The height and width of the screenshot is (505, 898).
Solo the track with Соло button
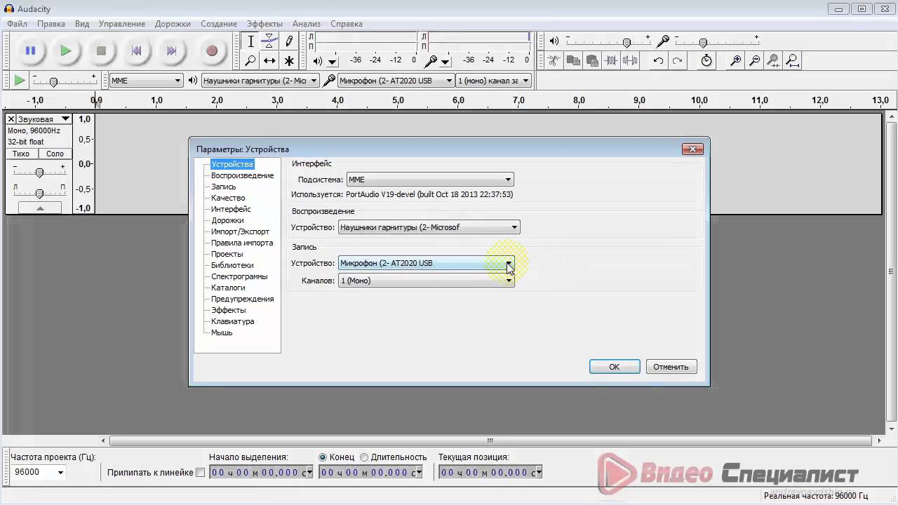point(55,154)
